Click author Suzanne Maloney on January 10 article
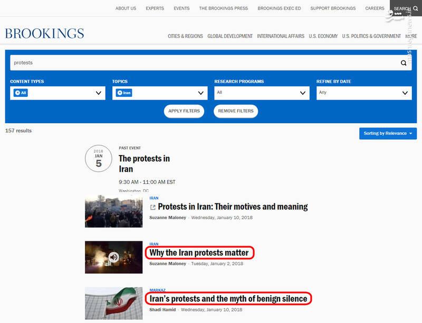 (x=168, y=218)
